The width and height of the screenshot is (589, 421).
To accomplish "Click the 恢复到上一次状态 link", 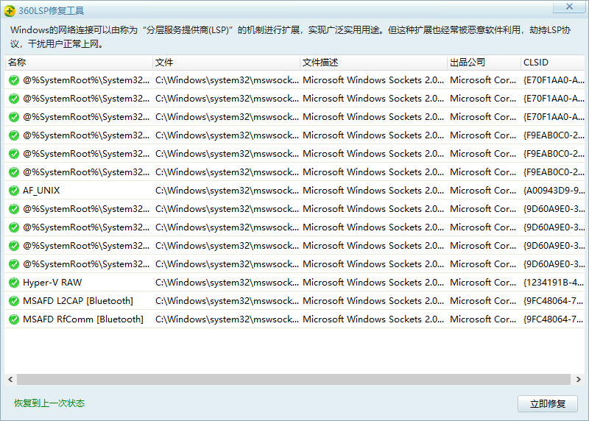I will pyautogui.click(x=49, y=403).
